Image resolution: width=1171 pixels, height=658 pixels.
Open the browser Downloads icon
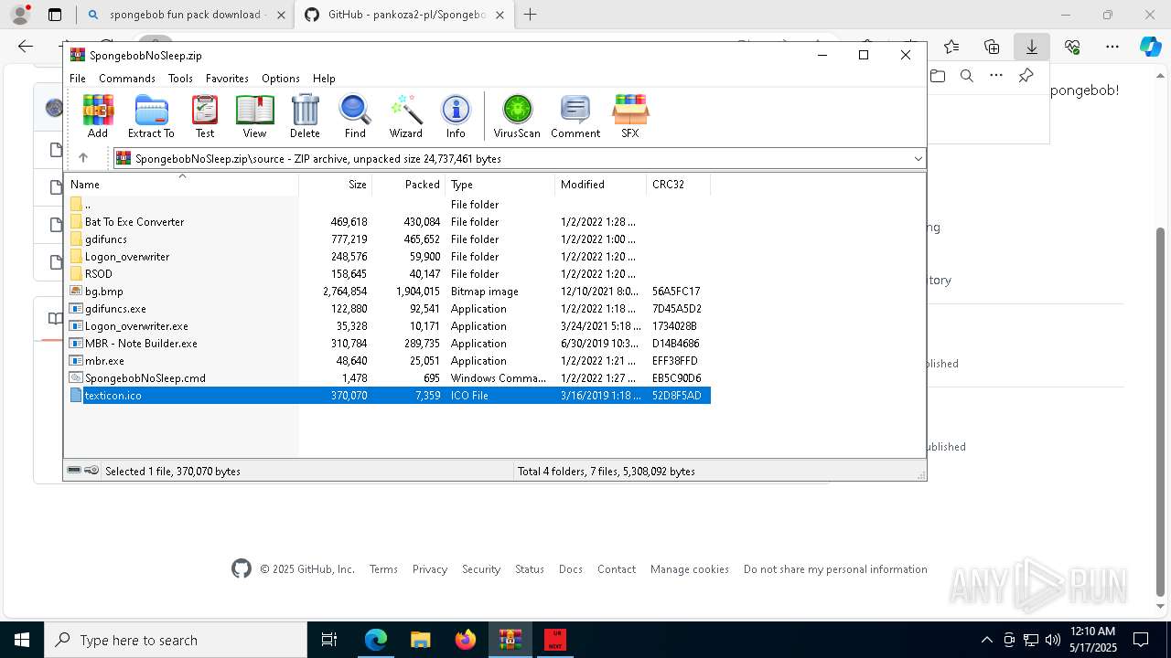[x=1031, y=47]
